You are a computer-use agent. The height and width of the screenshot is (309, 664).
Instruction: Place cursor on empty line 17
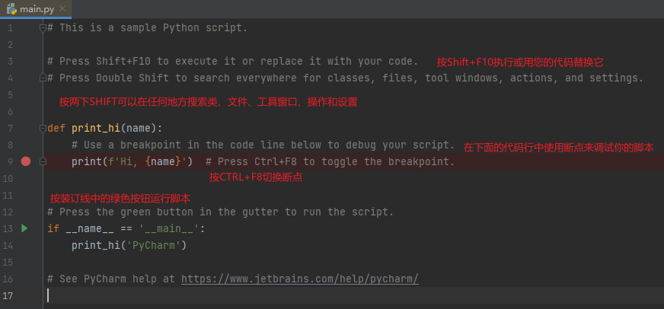(353, 295)
